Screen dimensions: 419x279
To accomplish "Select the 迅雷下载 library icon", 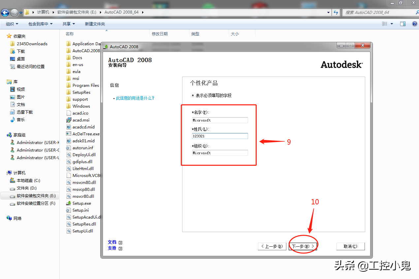I will [x=13, y=112].
